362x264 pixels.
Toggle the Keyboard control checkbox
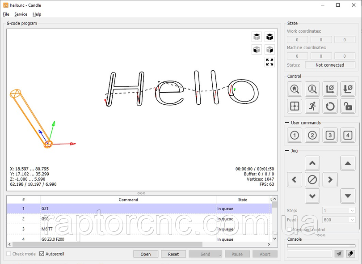(x=290, y=230)
